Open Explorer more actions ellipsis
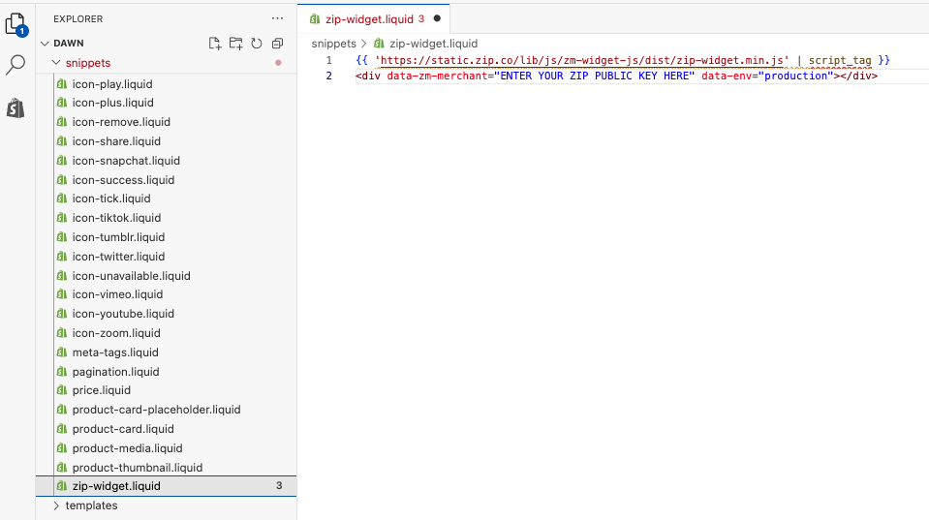929x520 pixels. 277,18
